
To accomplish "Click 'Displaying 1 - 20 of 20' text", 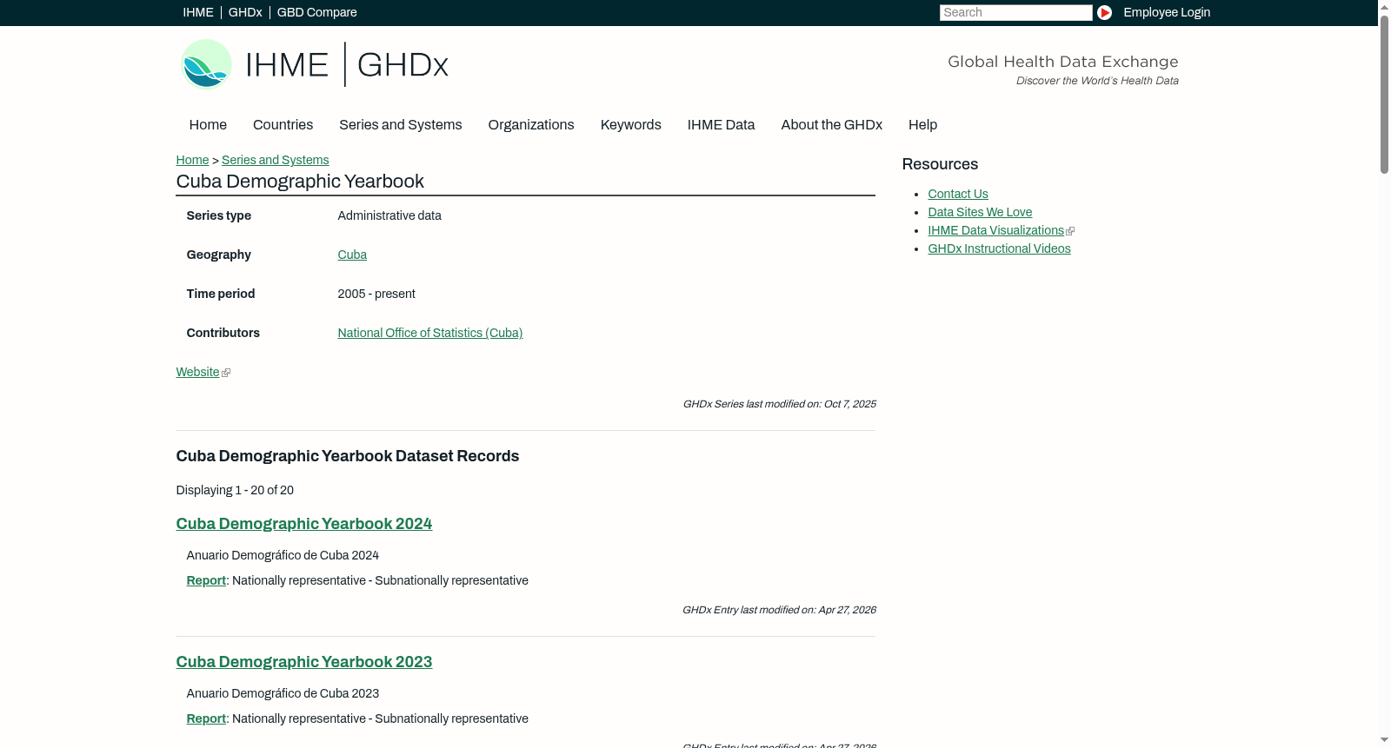I will [235, 490].
